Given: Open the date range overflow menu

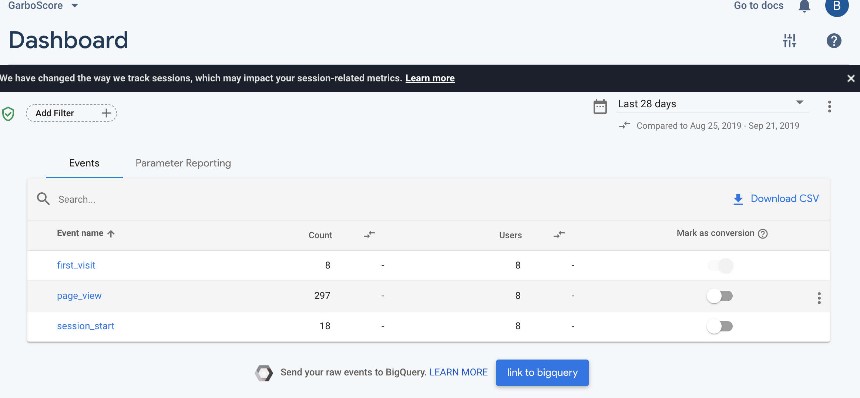Looking at the screenshot, I should click(x=829, y=107).
